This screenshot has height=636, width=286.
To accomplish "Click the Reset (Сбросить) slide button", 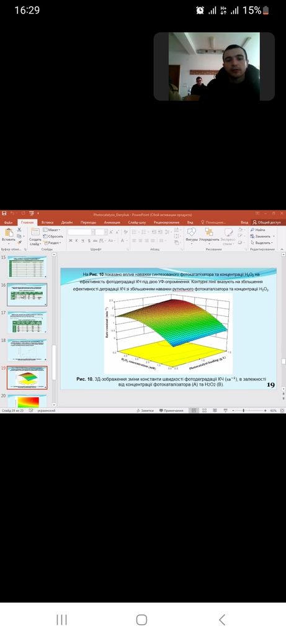I will click(53, 236).
